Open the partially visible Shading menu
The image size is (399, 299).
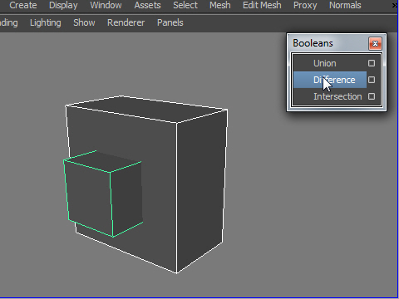9,22
